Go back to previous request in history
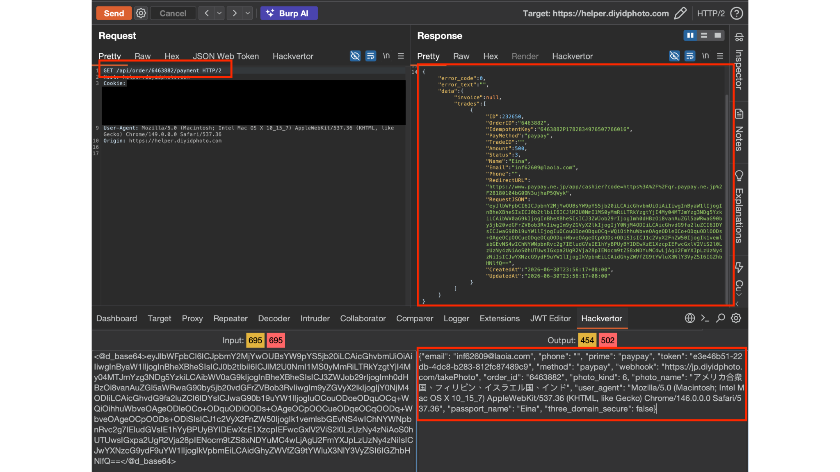Screen dimensions: 840x472 tap(207, 13)
